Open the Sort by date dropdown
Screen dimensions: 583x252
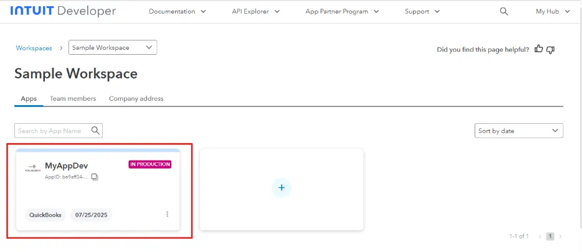tap(519, 131)
